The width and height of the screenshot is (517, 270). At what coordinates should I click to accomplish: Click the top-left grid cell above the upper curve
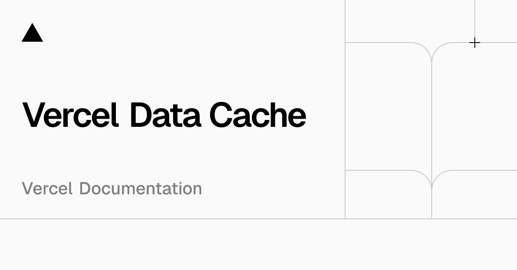[x=388, y=21]
